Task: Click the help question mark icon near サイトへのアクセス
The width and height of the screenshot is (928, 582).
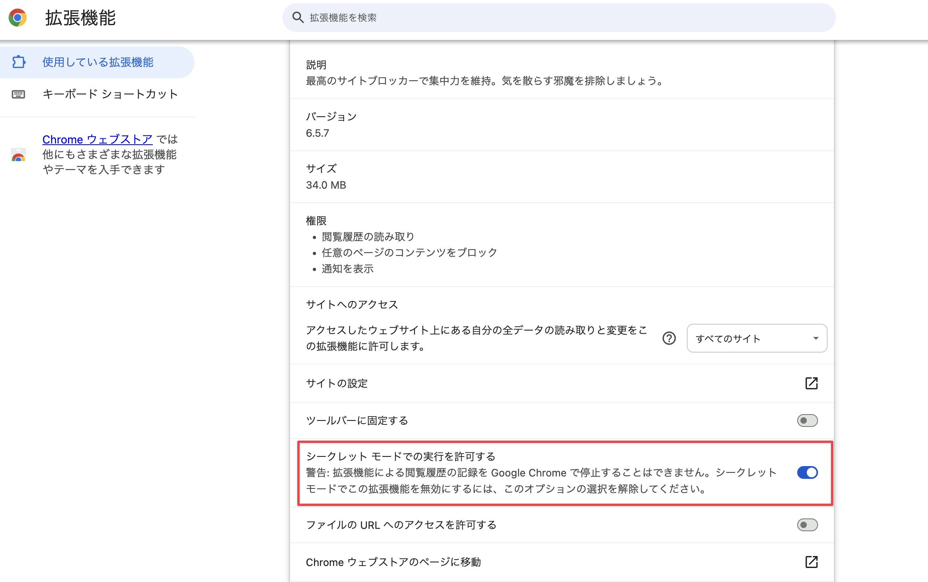Action: pyautogui.click(x=668, y=339)
